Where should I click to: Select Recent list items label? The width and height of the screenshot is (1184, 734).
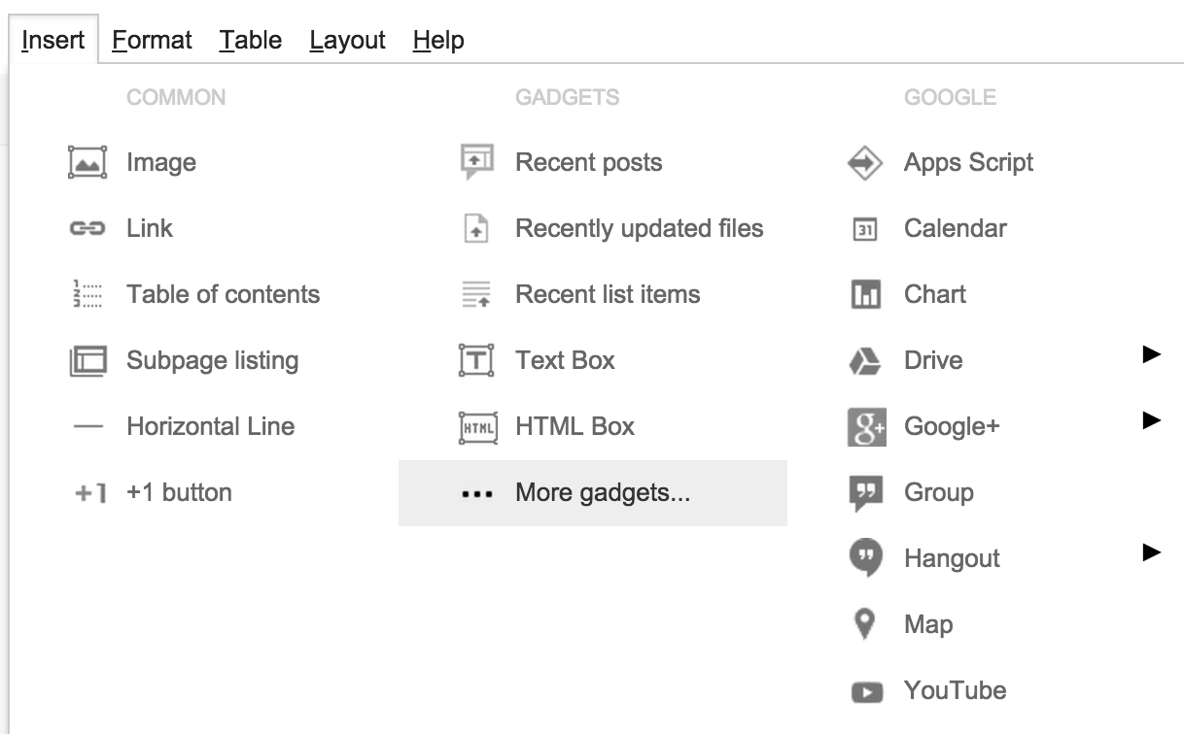tap(608, 294)
